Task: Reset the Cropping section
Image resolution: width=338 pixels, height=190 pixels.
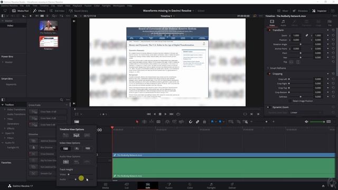Action: 333,74
